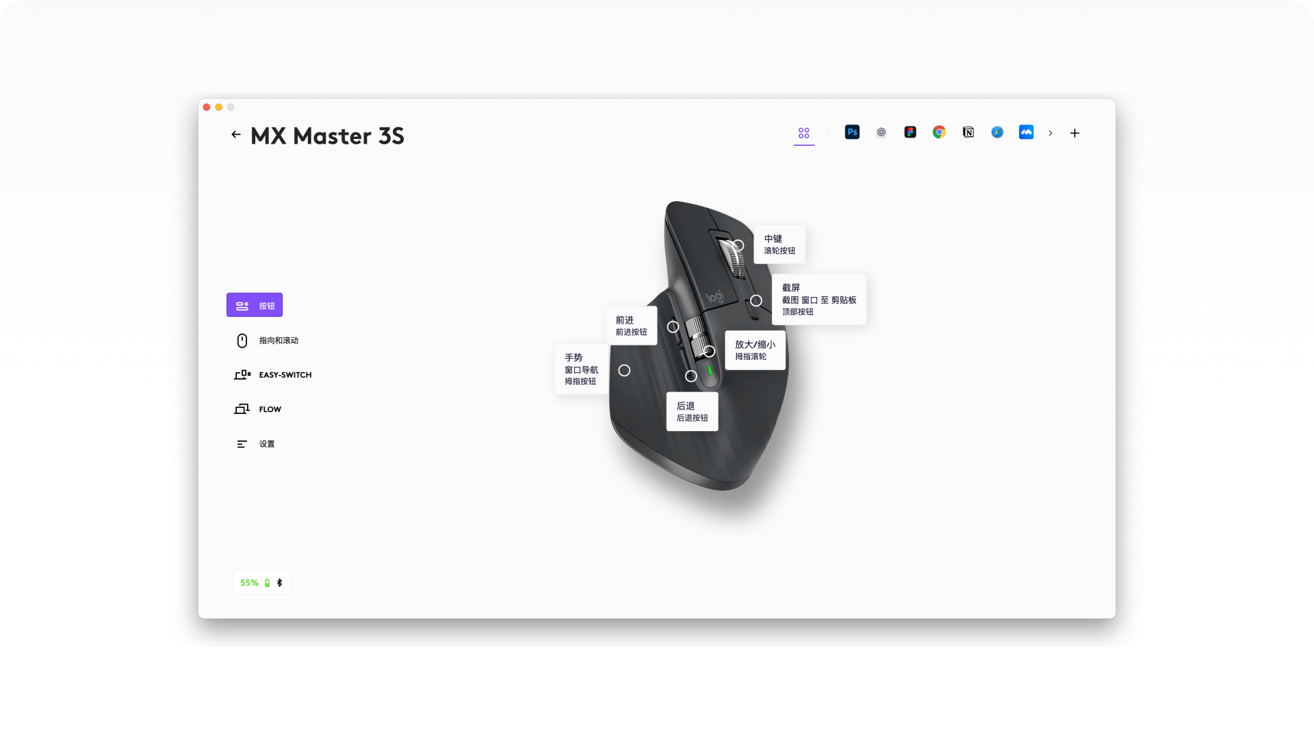The image size is (1314, 739).
Task: Click the devices icon beside EASY-SWITCH
Action: pyautogui.click(x=242, y=375)
